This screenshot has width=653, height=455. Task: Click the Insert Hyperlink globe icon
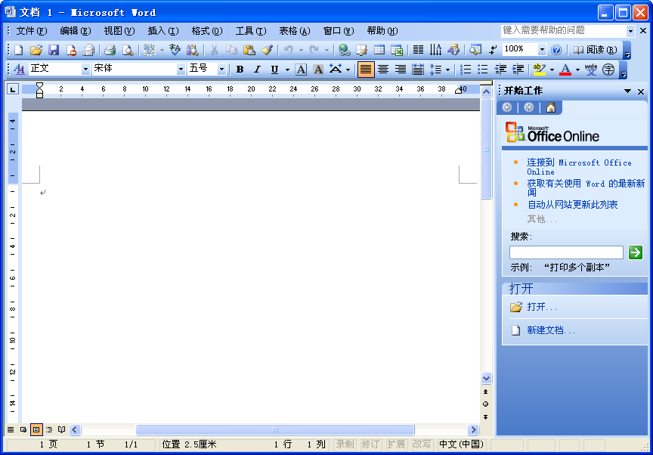344,50
